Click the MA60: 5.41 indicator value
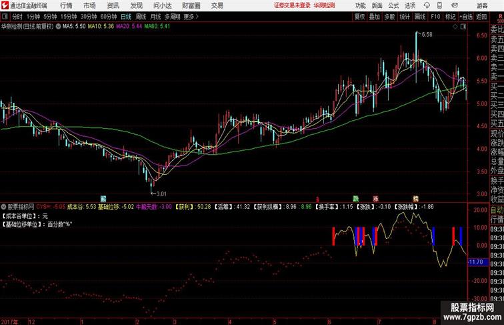Image resolution: width=504 pixels, height=325 pixels. (157, 27)
